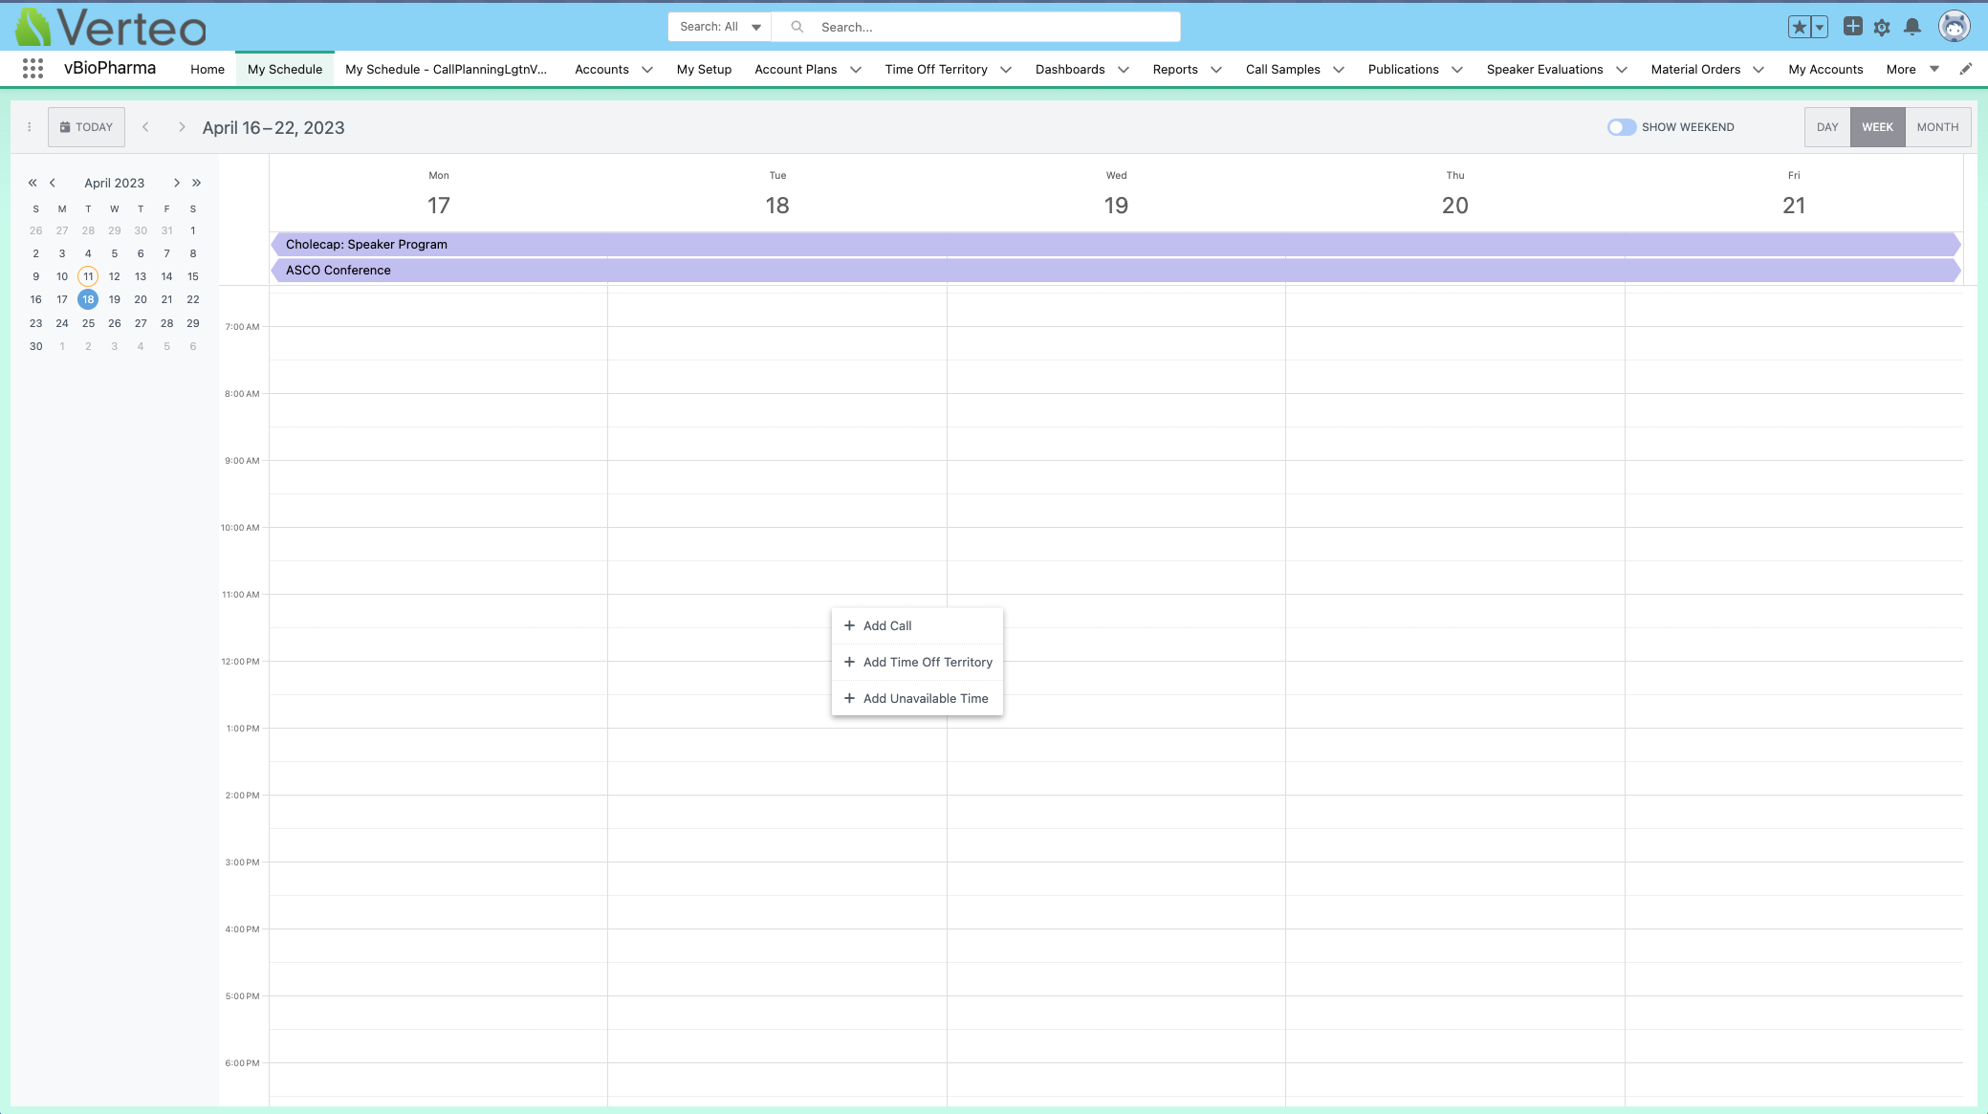This screenshot has height=1114, width=1988.
Task: Open global actions plus icon
Action: point(1852,27)
